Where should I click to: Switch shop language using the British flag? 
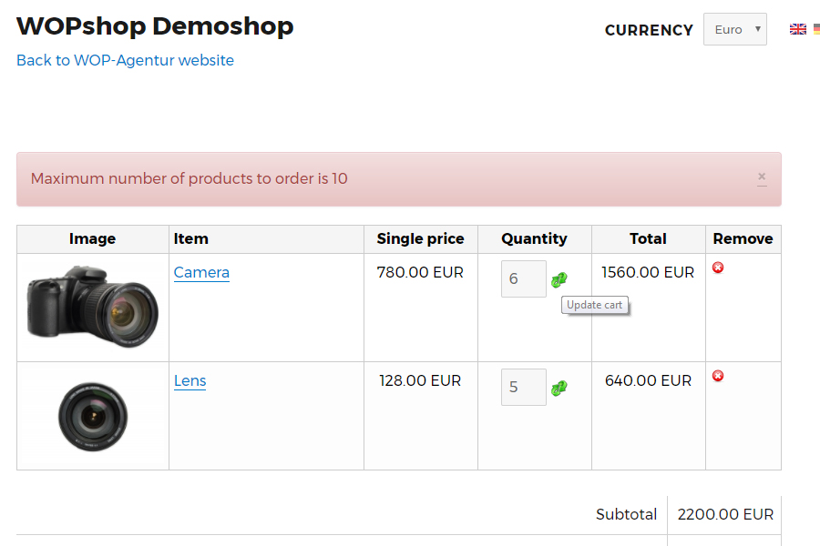798,28
